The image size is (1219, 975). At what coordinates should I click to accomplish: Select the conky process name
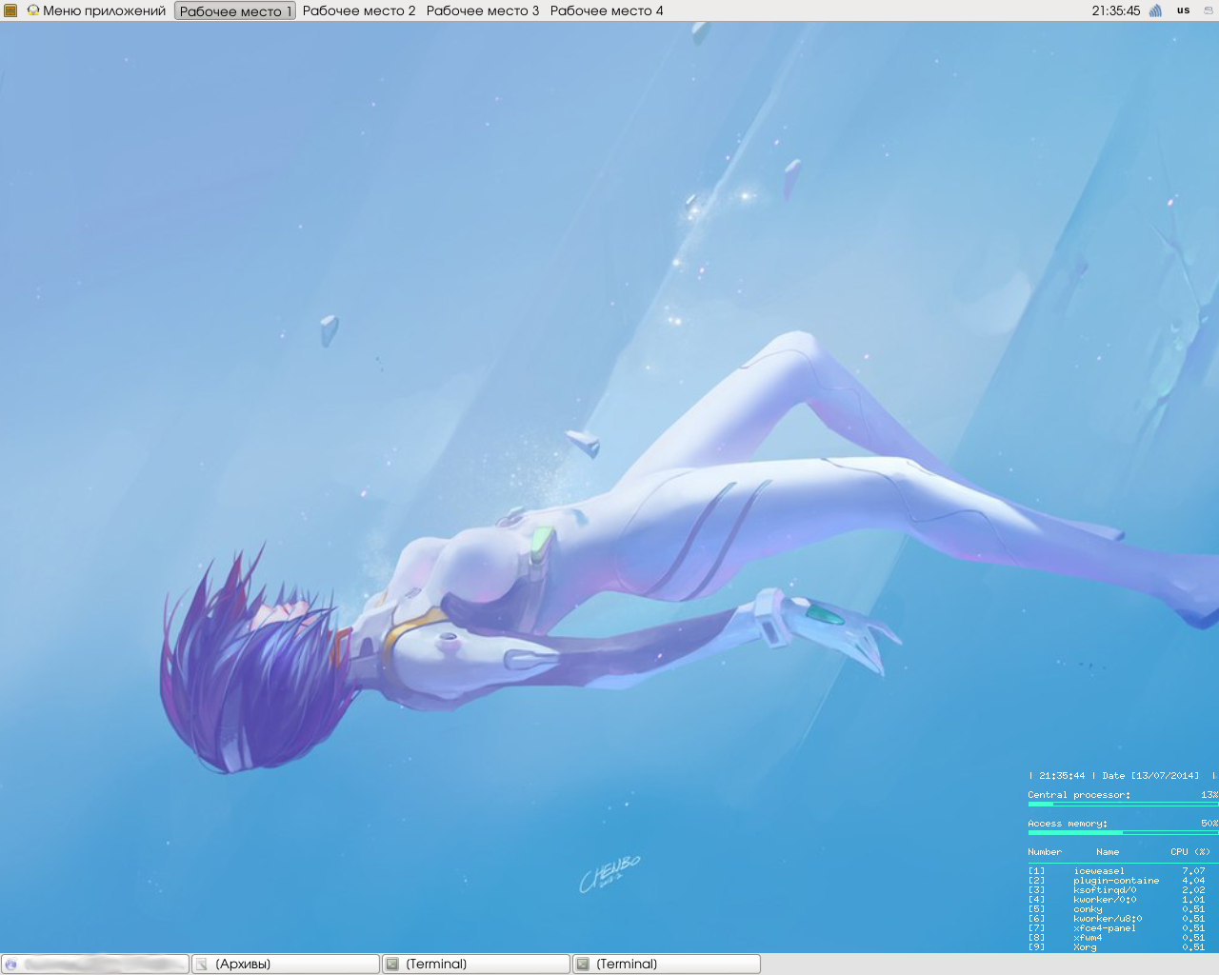coord(1088,909)
